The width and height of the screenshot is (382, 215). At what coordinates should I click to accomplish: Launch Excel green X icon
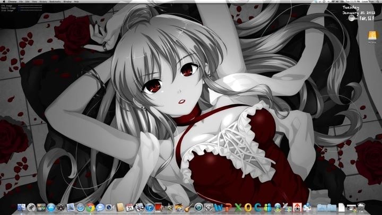(x=238, y=208)
